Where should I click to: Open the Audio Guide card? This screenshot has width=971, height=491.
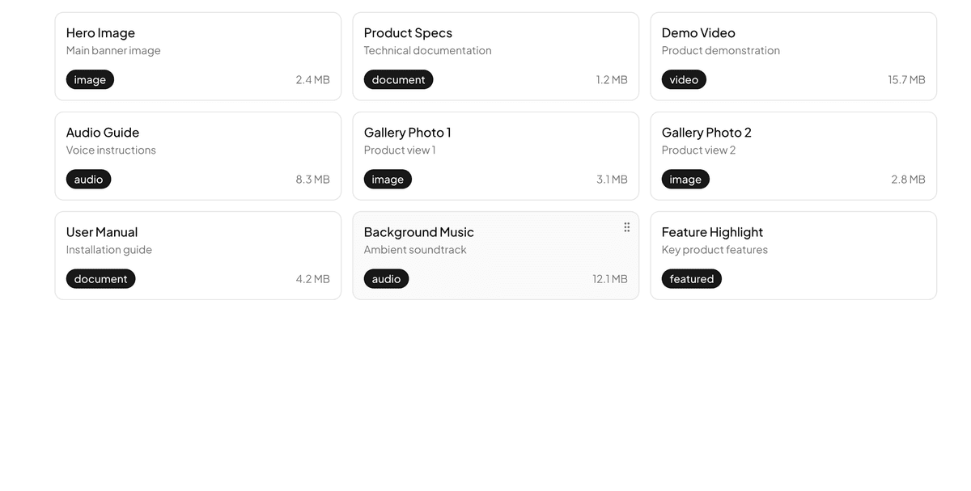coord(198,156)
